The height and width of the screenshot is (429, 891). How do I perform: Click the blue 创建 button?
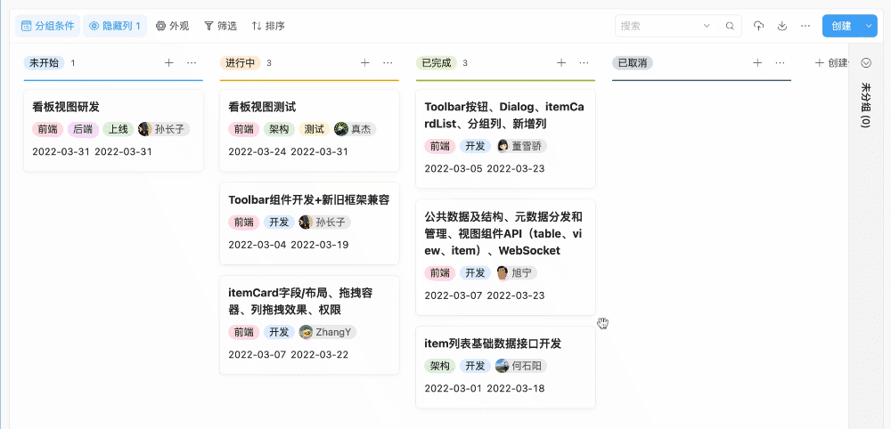click(x=841, y=26)
